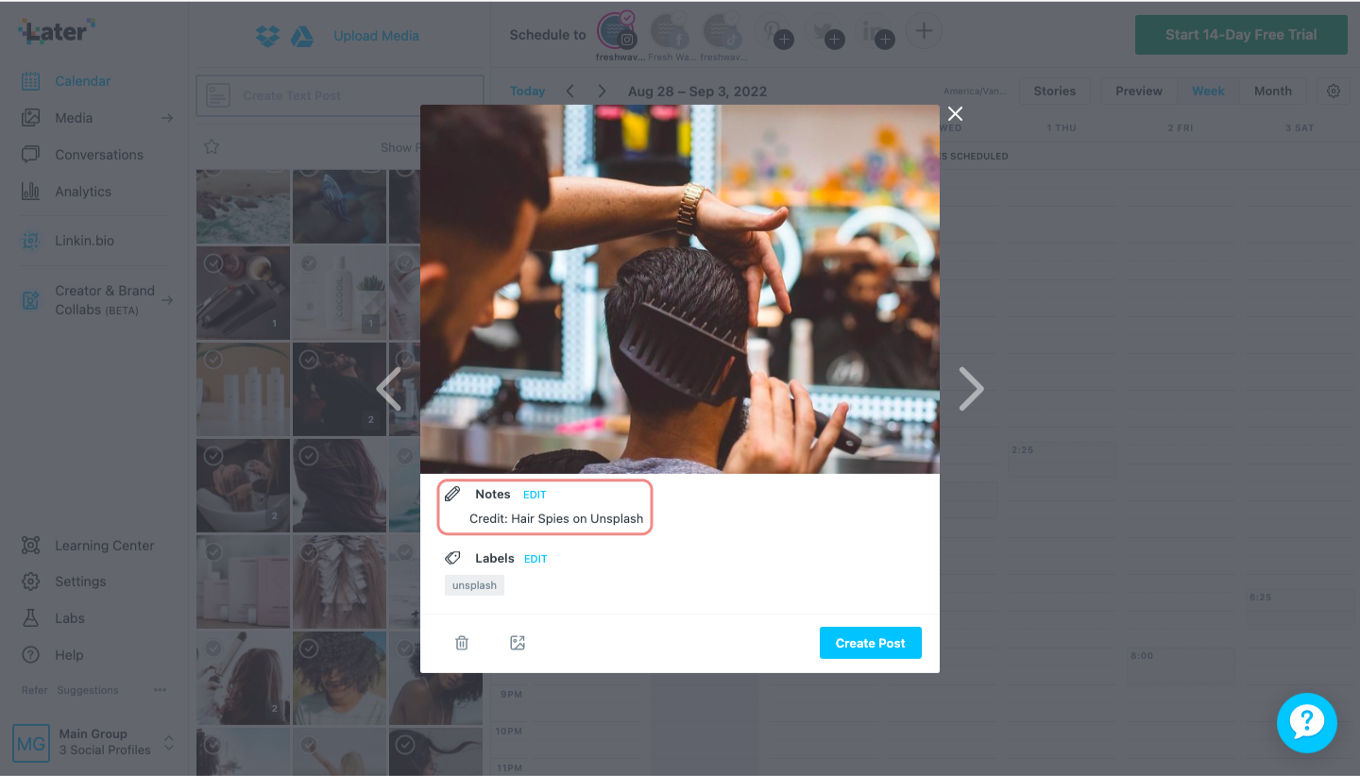Jump to Today in calendar
1360x776 pixels.
pos(527,91)
